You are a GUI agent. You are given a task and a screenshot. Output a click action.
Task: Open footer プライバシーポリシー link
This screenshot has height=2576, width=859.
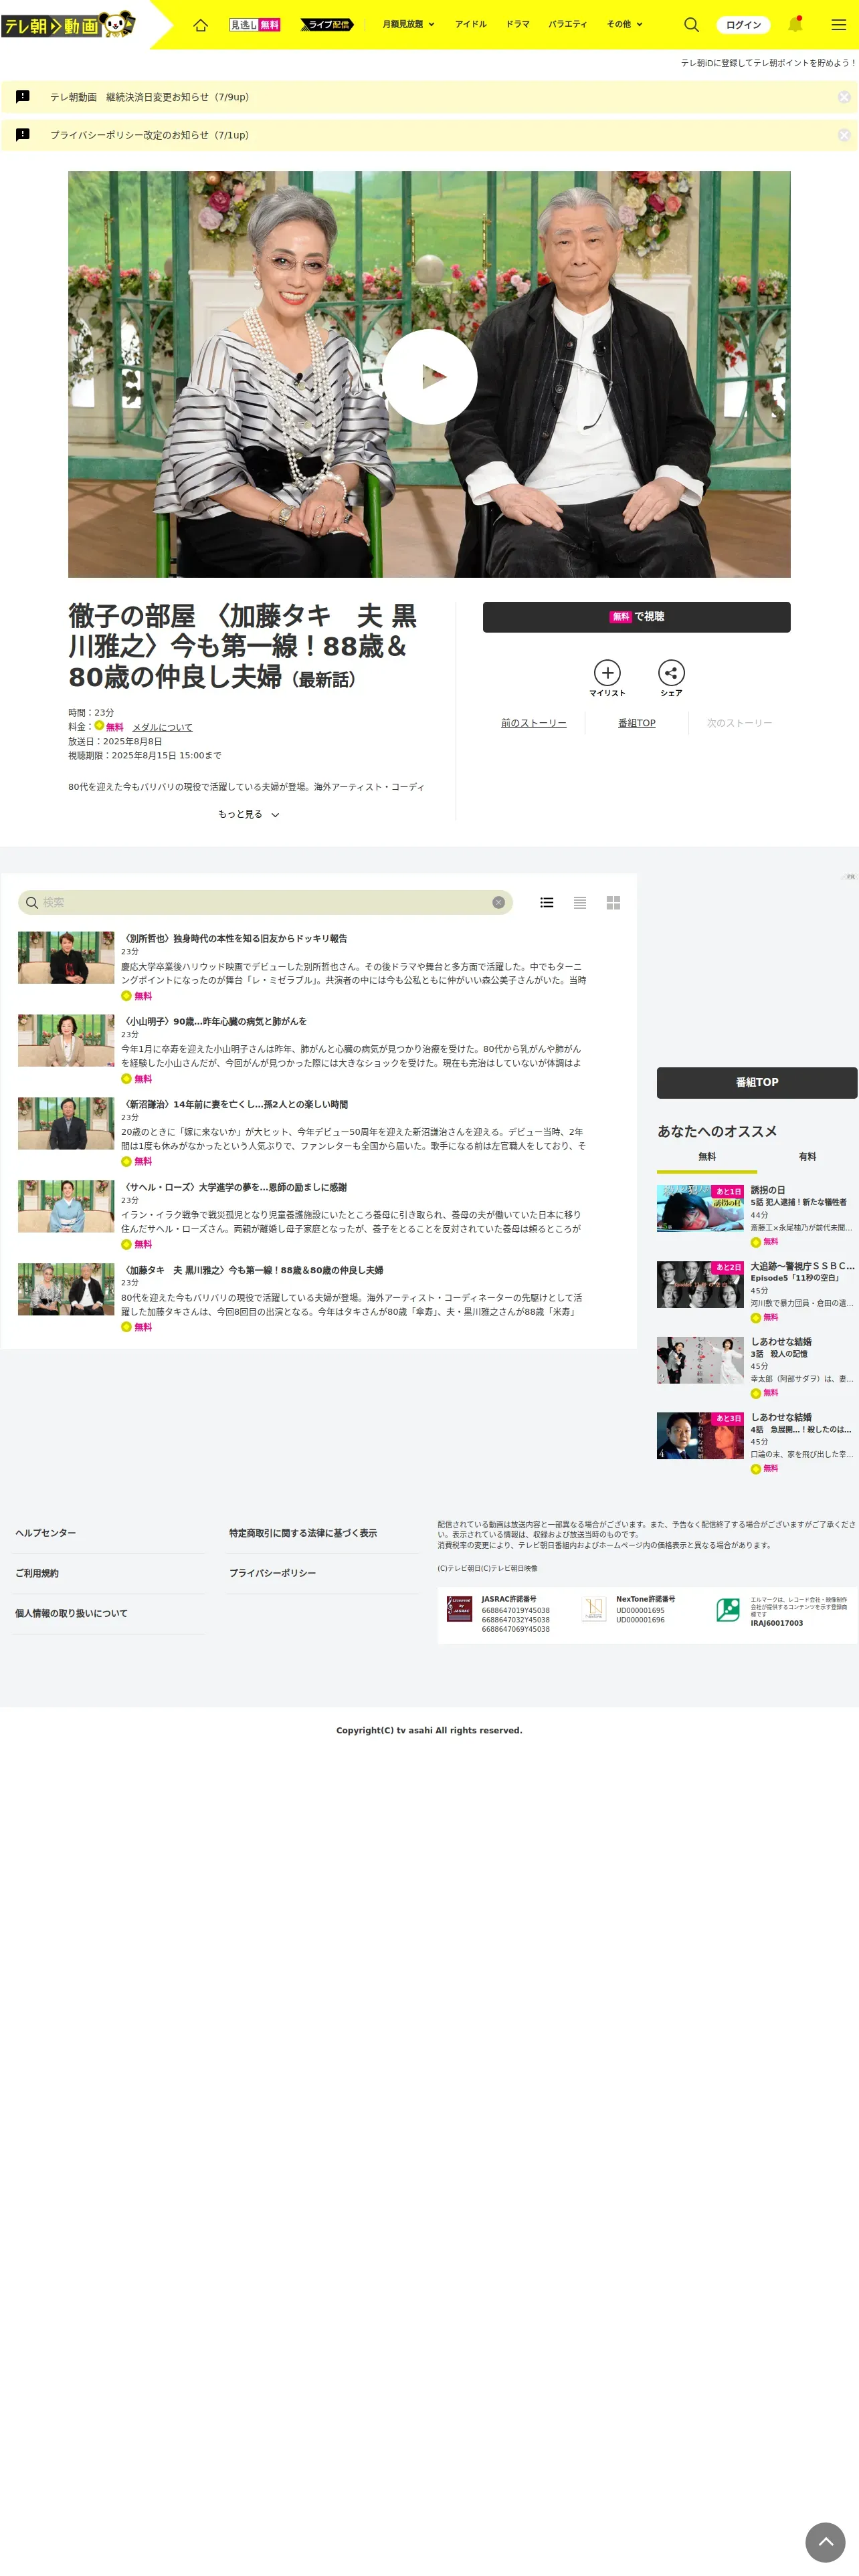[x=273, y=1573]
